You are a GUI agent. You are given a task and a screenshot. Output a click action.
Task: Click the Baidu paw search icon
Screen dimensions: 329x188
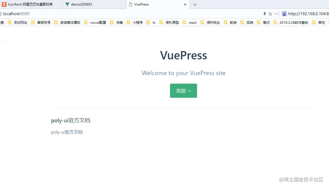[x=284, y=14]
